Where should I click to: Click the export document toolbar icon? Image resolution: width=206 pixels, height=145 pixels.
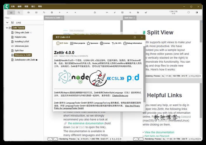pos(95,12)
